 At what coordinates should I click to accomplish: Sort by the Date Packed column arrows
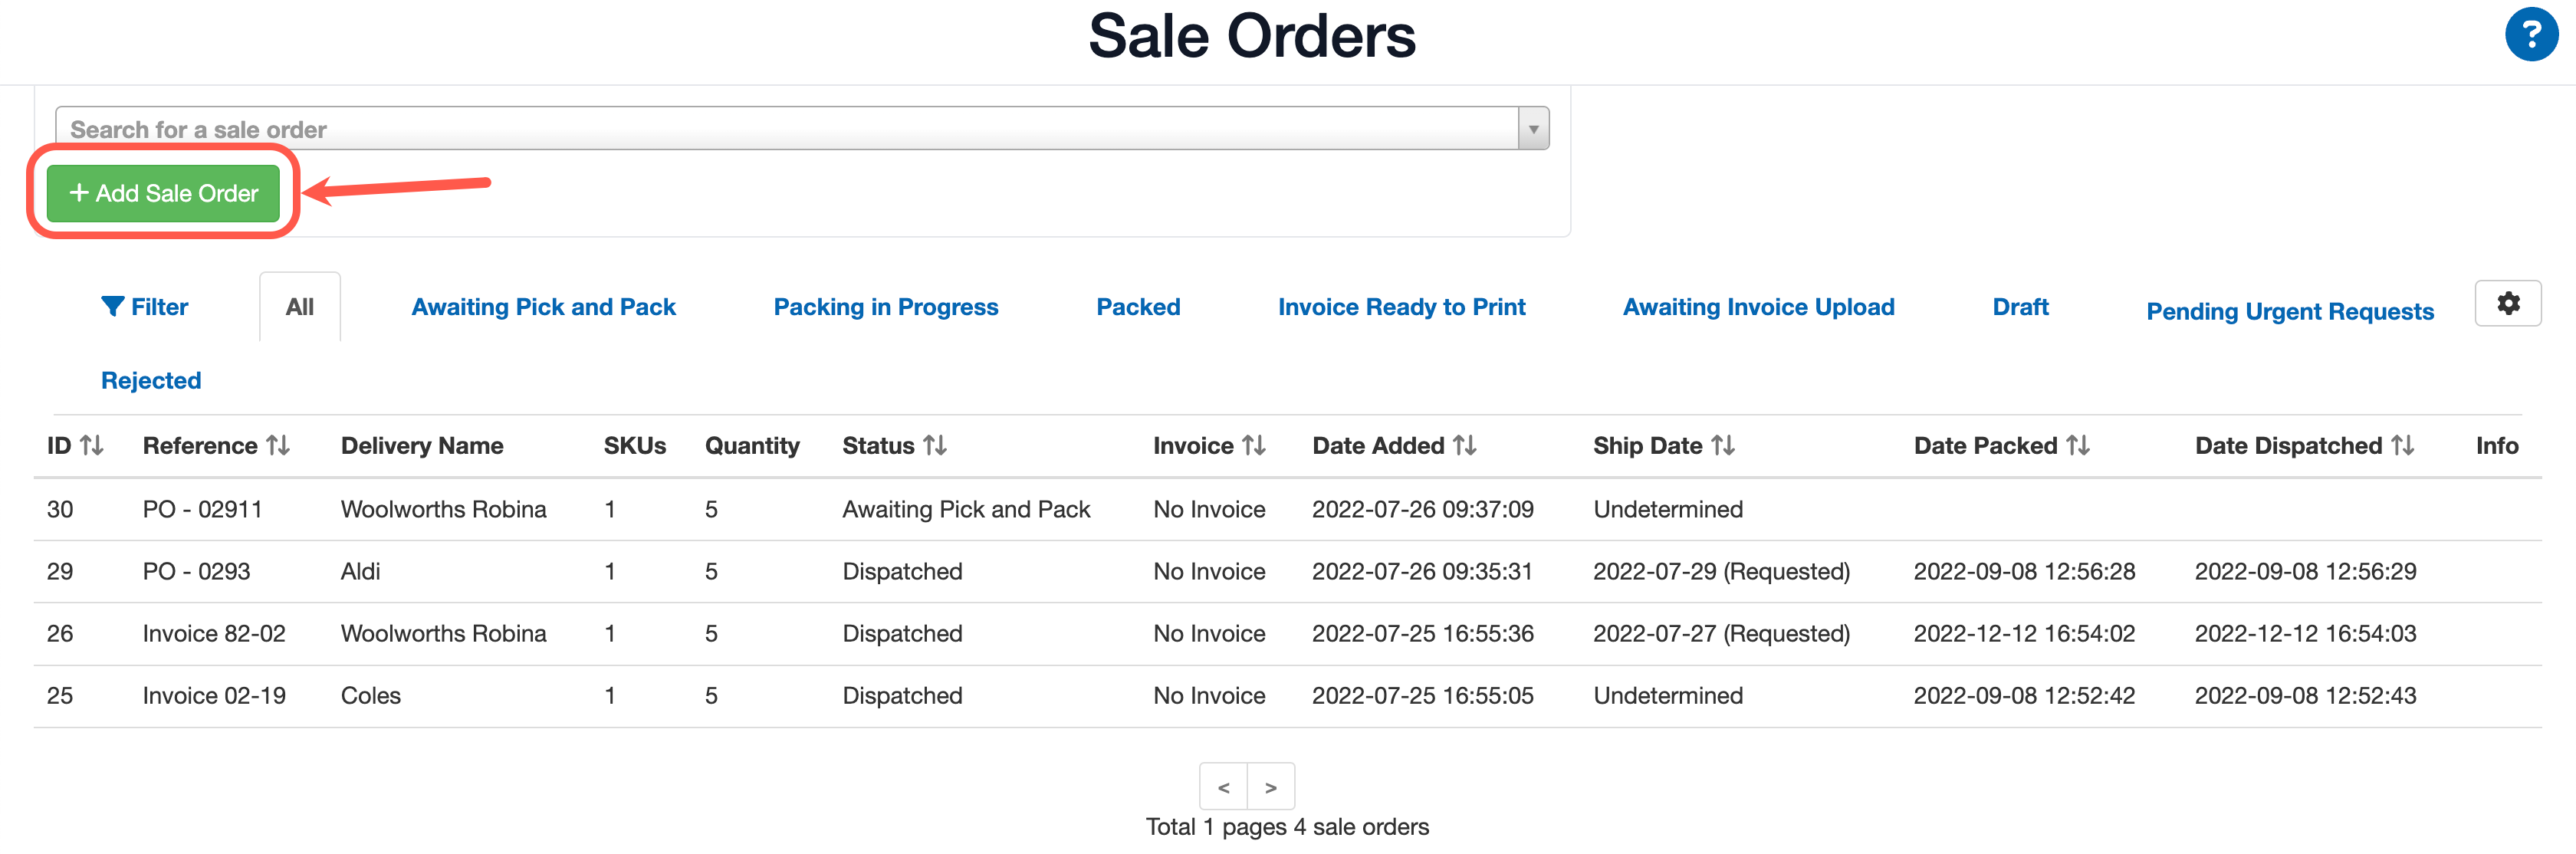[2078, 445]
